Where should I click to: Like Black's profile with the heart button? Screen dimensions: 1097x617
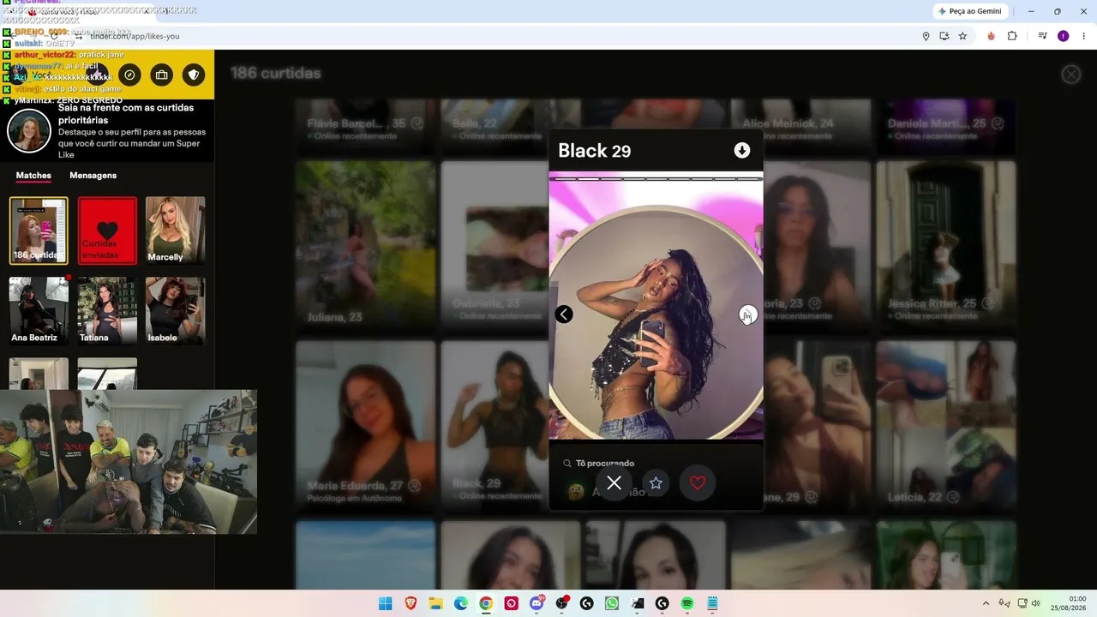point(698,483)
